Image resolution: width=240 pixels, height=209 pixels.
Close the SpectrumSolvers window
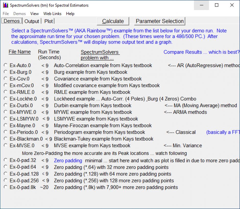click(232, 5)
